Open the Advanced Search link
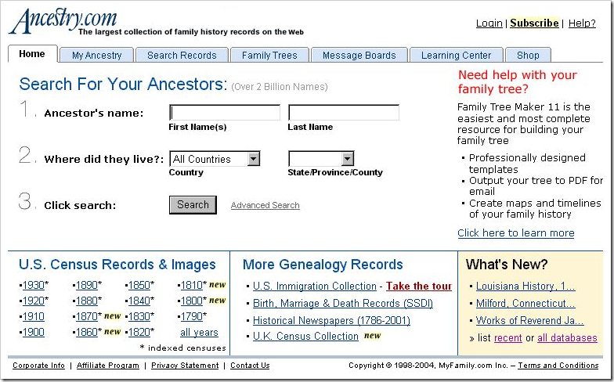Screen dimensions: 614x382 (x=265, y=205)
